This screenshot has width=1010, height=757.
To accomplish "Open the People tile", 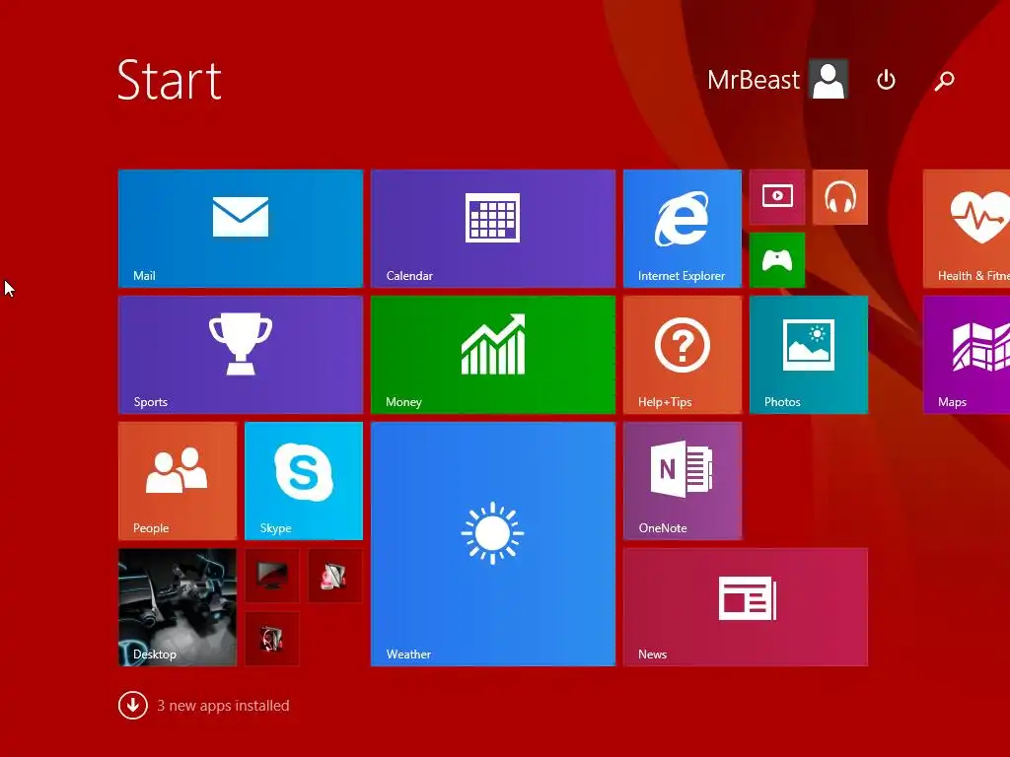I will tap(178, 481).
